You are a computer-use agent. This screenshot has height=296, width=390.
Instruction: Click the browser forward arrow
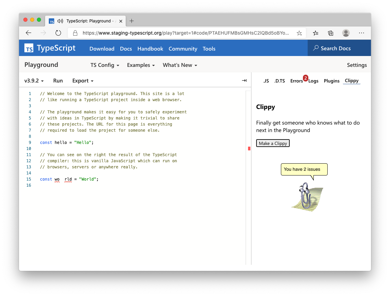click(x=43, y=33)
